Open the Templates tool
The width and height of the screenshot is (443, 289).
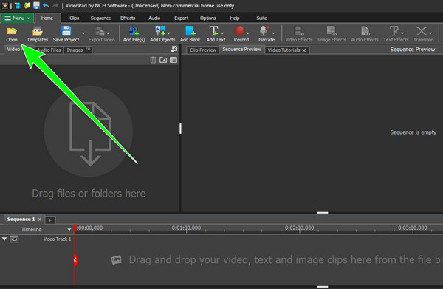38,34
